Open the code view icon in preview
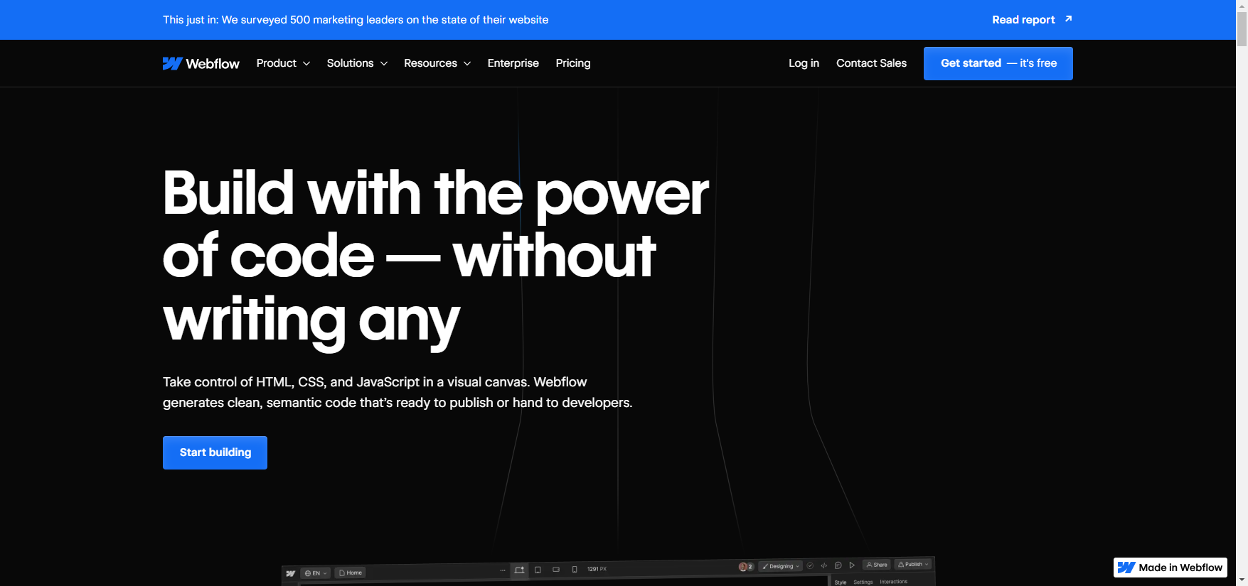 (824, 565)
